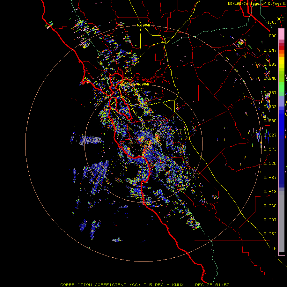
Task: Click the 0.413 legend value
Action: (x=270, y=192)
